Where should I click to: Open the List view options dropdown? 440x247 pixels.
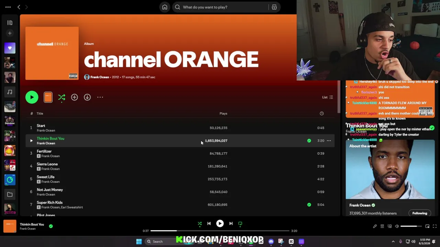(x=328, y=97)
